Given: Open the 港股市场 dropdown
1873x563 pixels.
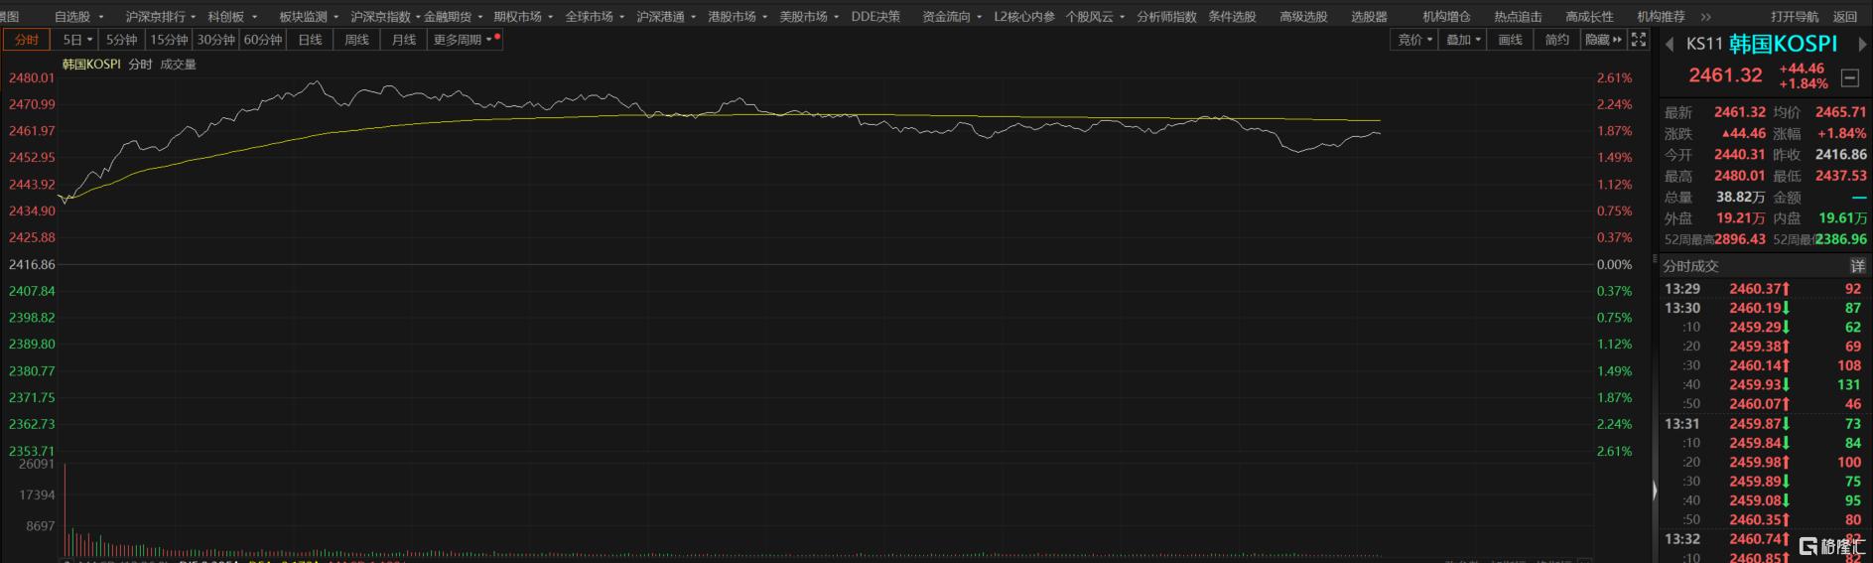Looking at the screenshot, I should point(737,17).
